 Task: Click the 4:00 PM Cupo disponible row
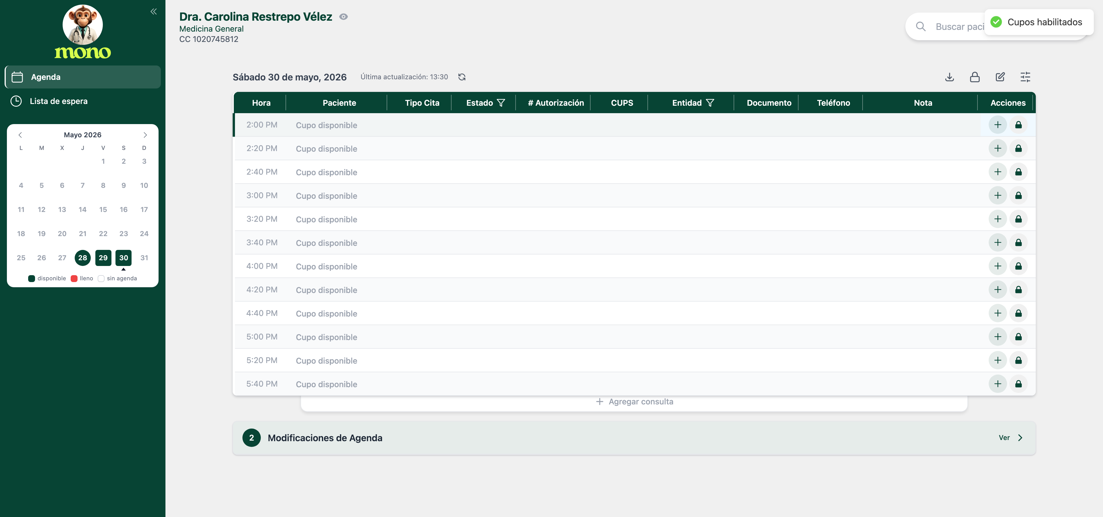coord(634,266)
